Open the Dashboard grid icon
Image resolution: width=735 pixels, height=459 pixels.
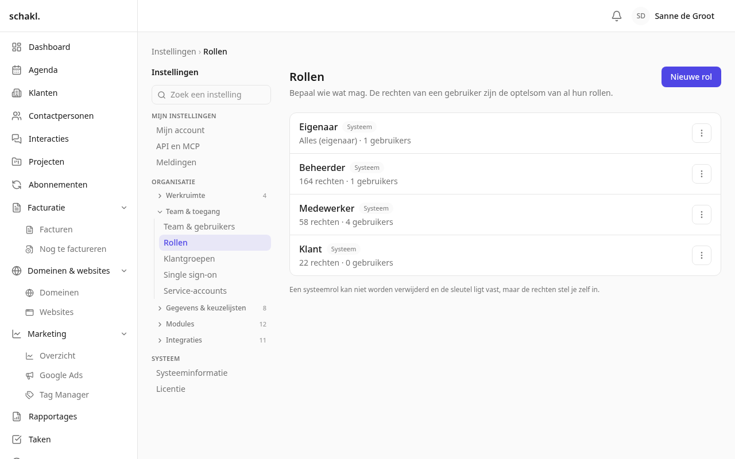point(17,47)
